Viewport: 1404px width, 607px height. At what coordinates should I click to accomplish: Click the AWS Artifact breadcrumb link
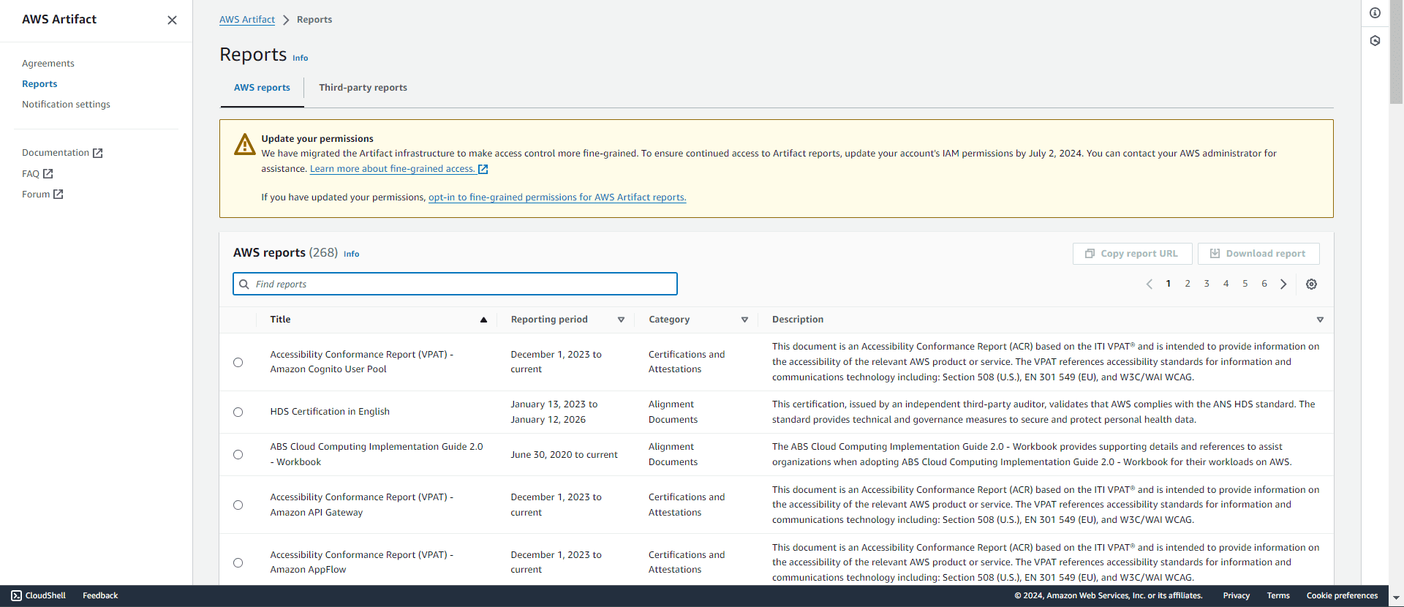tap(247, 20)
